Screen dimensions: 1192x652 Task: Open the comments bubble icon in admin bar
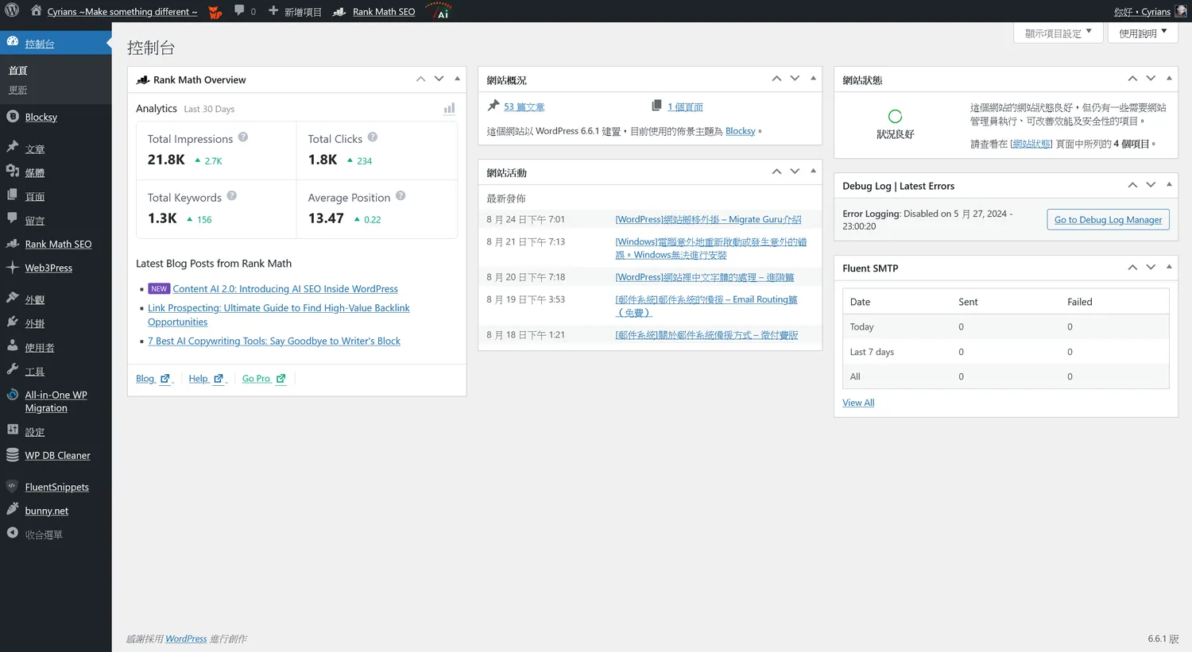(x=239, y=11)
